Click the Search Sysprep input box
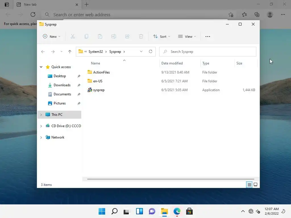 pyautogui.click(x=208, y=52)
